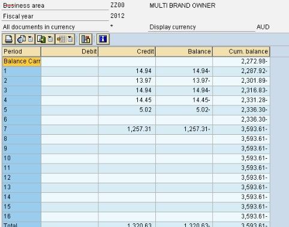289x227 pixels.
Task: Select period 15 row header
Action: pos(22,207)
